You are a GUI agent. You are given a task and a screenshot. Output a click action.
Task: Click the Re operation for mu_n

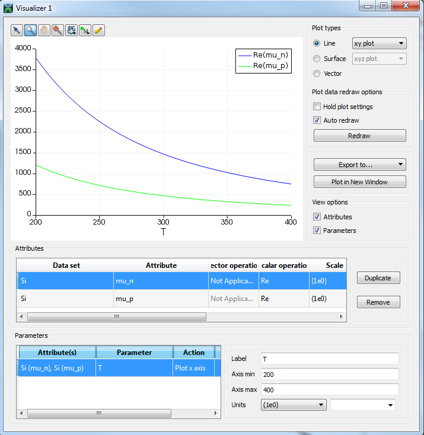point(284,281)
